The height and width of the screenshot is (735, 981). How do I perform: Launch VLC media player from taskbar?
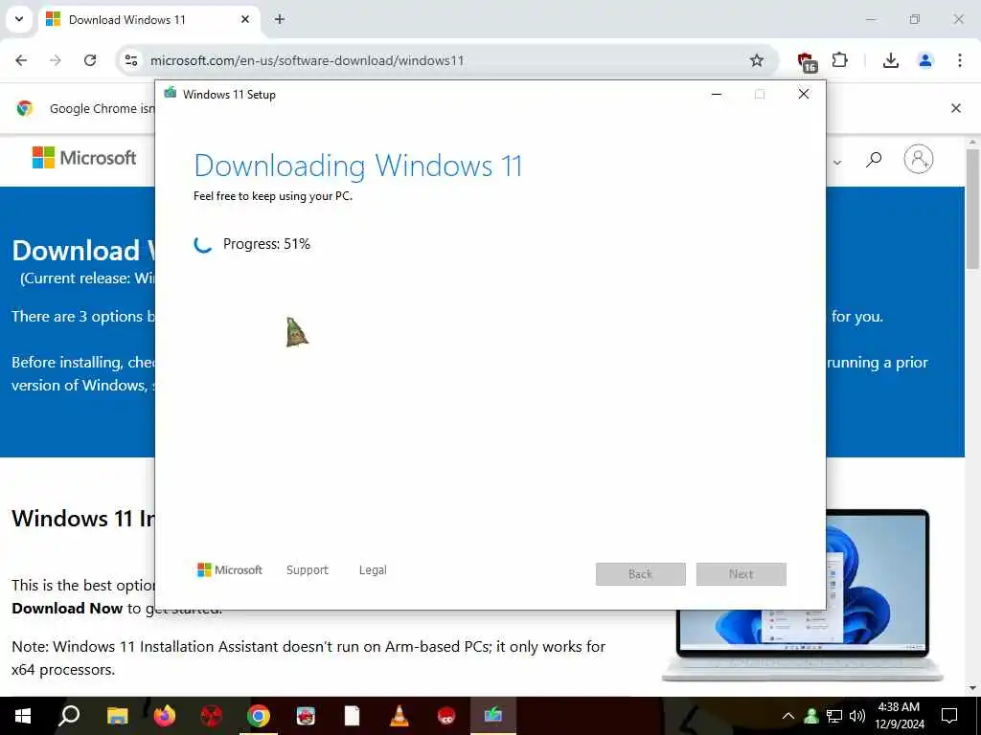(x=399, y=716)
